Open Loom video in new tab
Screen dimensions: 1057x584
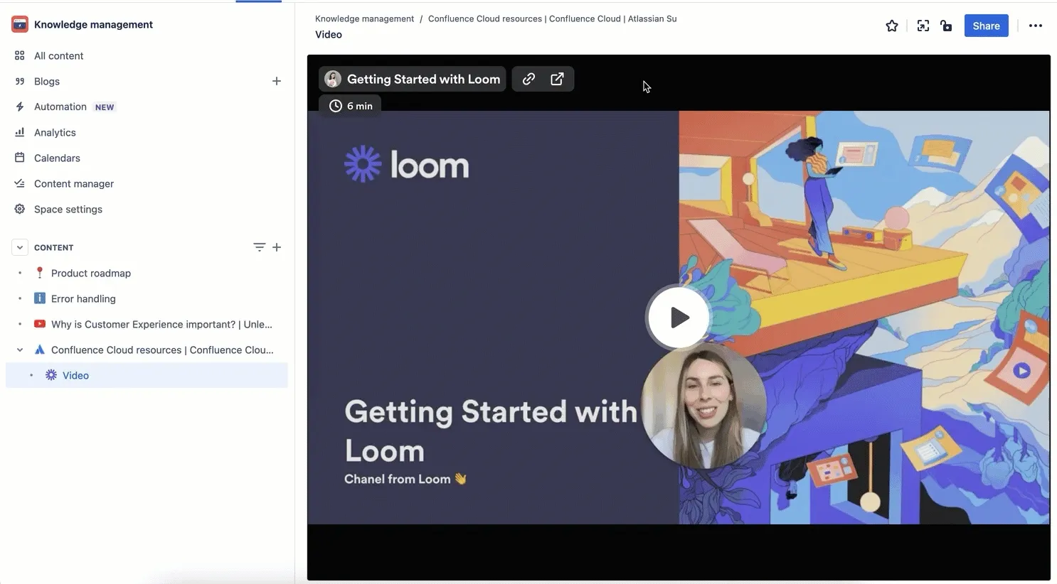point(557,79)
